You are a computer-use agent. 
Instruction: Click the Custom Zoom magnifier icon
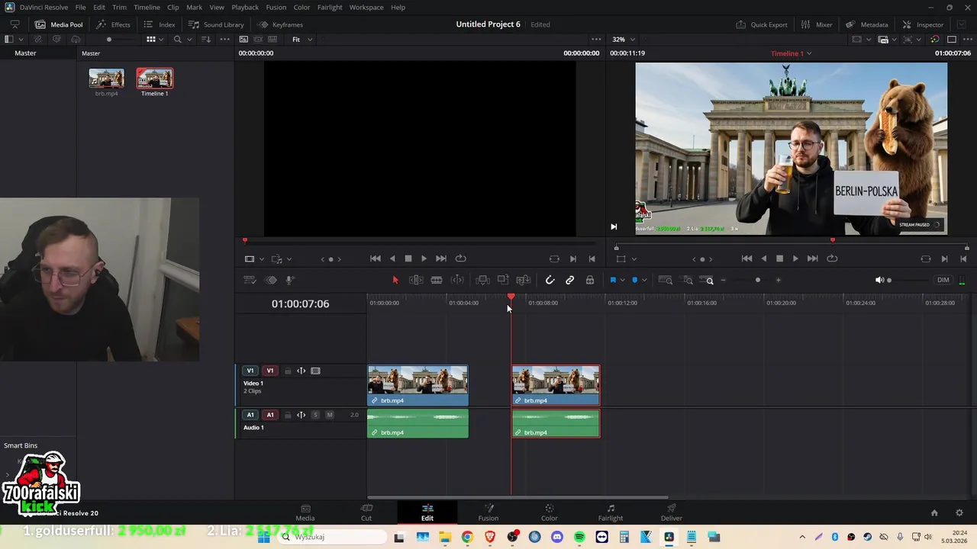[708, 280]
